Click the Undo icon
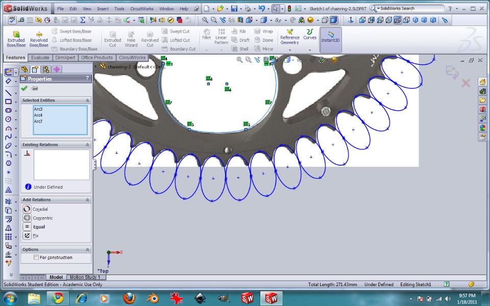The height and width of the screenshot is (306, 490). pos(262,9)
